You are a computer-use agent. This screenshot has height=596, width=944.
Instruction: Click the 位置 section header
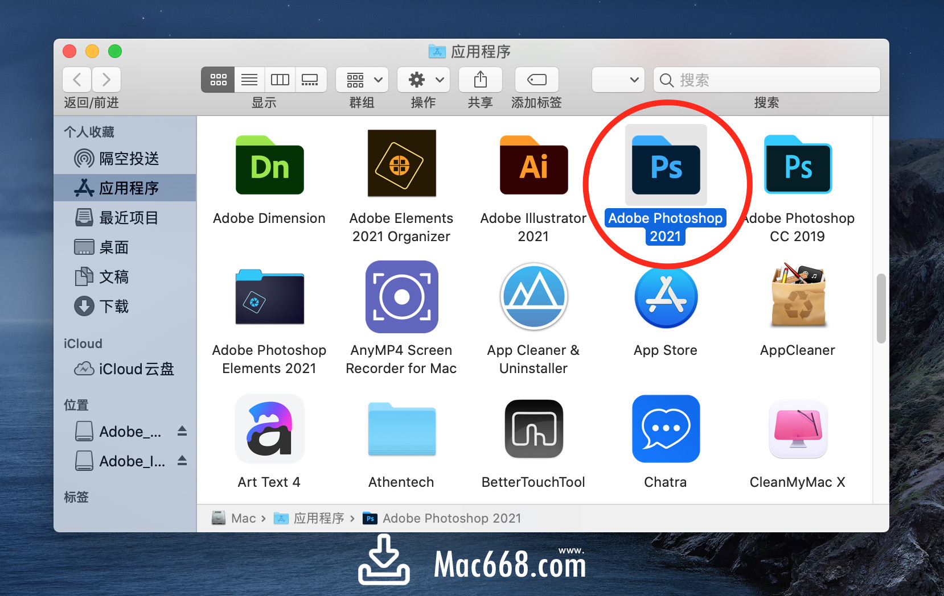coord(76,405)
